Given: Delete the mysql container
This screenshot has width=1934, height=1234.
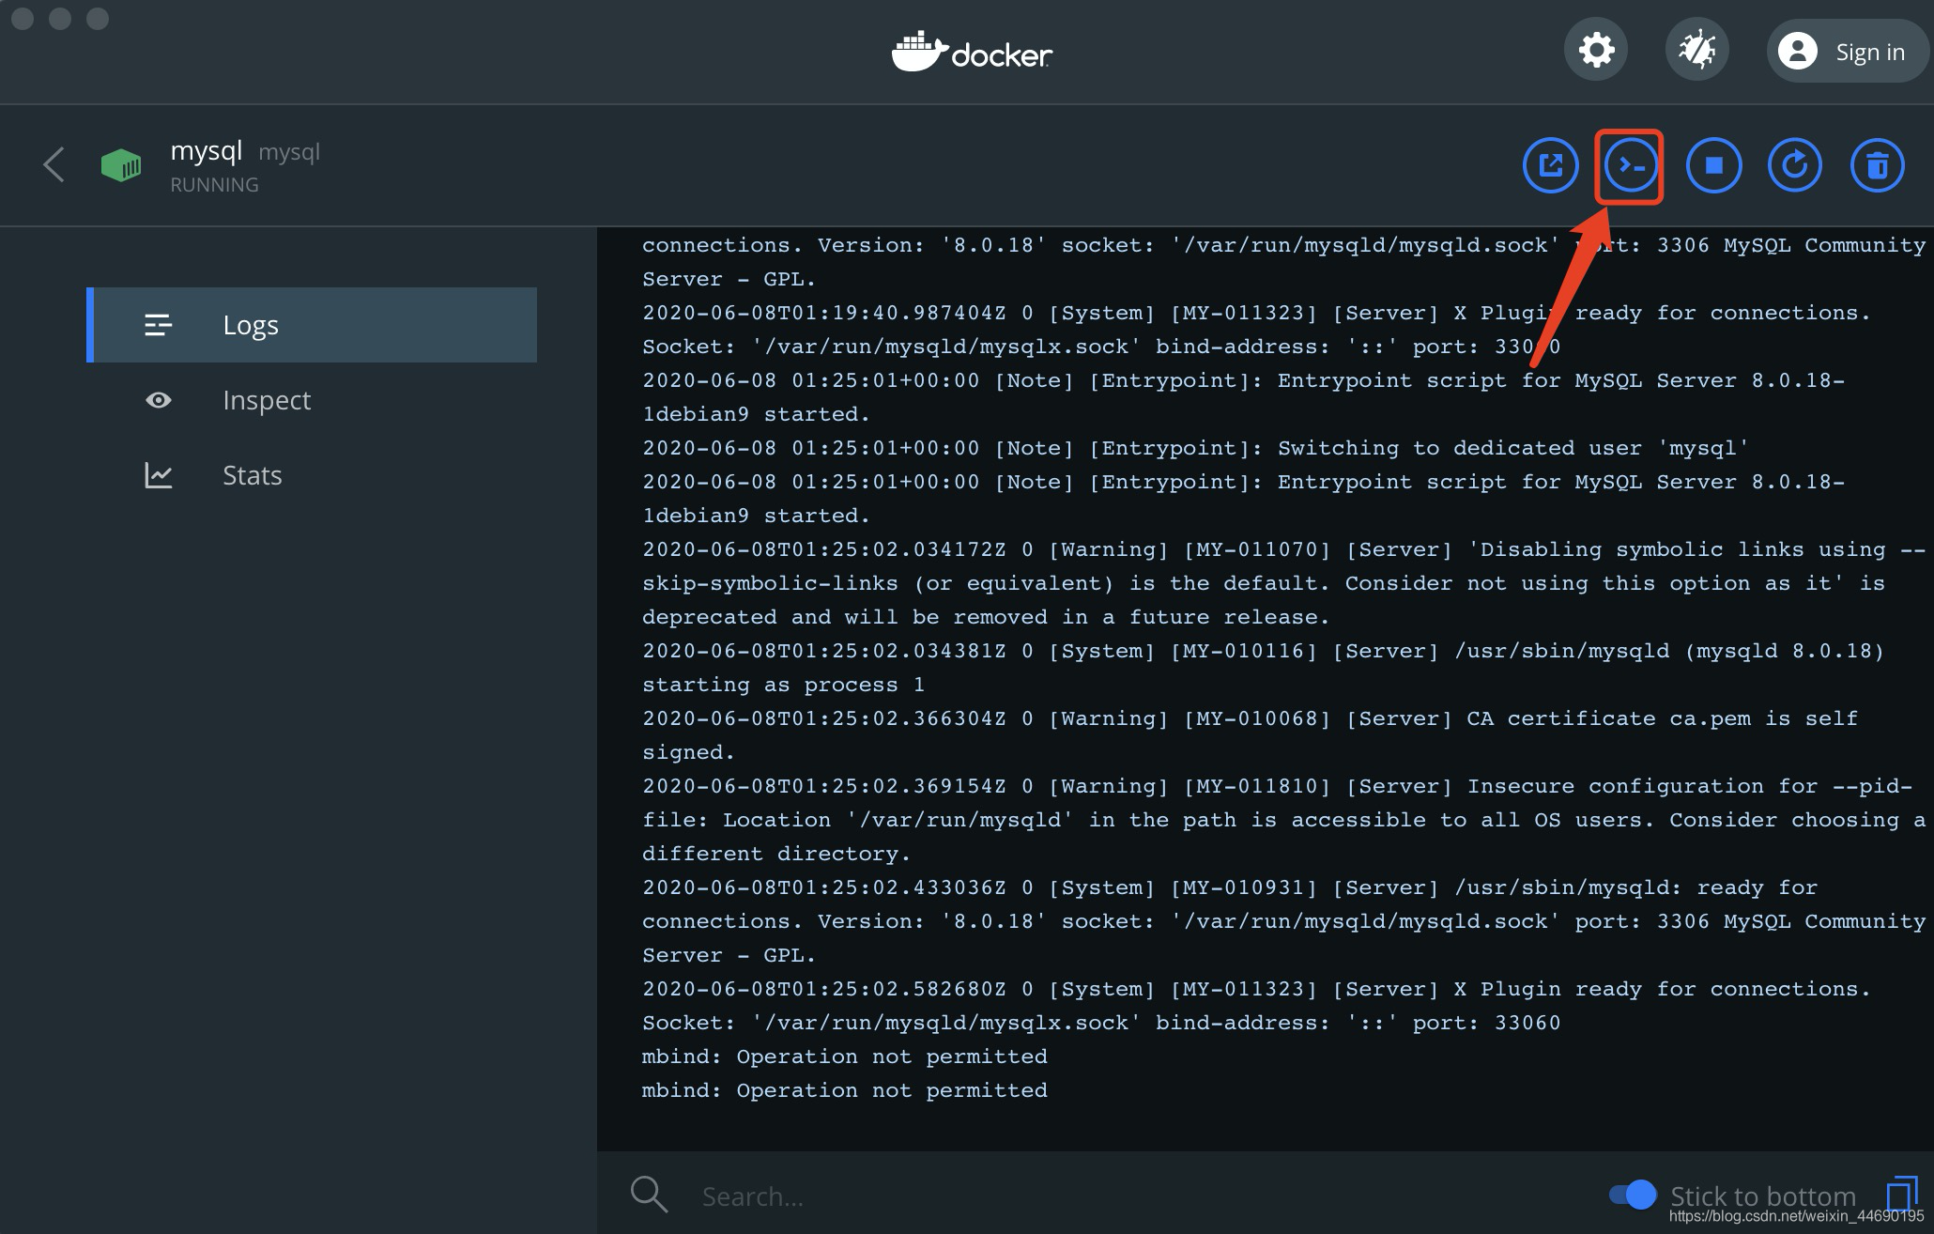Looking at the screenshot, I should 1877,166.
